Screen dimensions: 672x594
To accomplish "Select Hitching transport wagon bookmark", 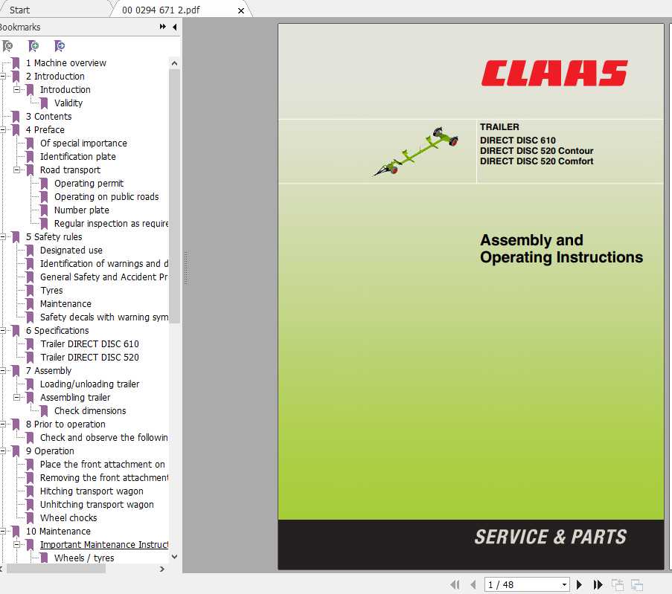I will pos(92,491).
